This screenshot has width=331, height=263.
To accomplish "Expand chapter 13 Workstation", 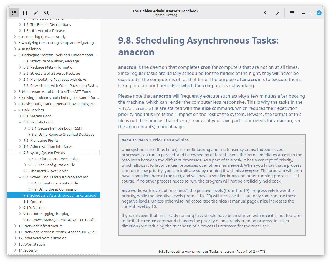I will 15,244.
